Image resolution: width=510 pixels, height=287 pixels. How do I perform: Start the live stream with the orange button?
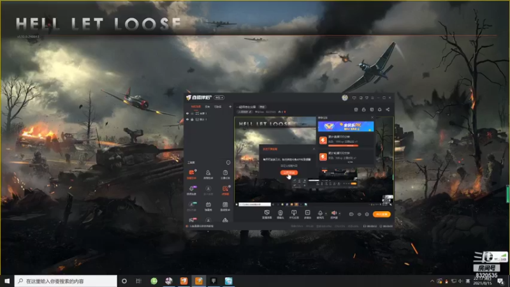click(382, 214)
